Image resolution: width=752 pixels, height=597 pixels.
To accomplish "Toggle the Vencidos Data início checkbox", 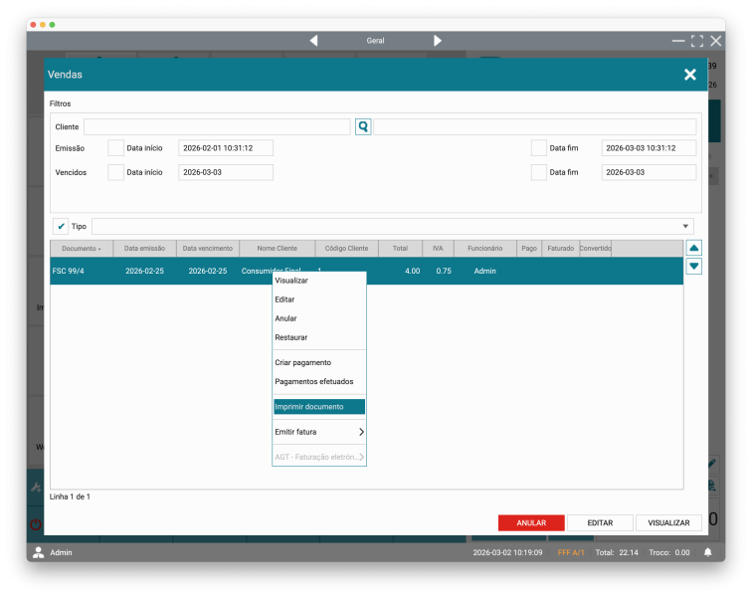I will [115, 172].
